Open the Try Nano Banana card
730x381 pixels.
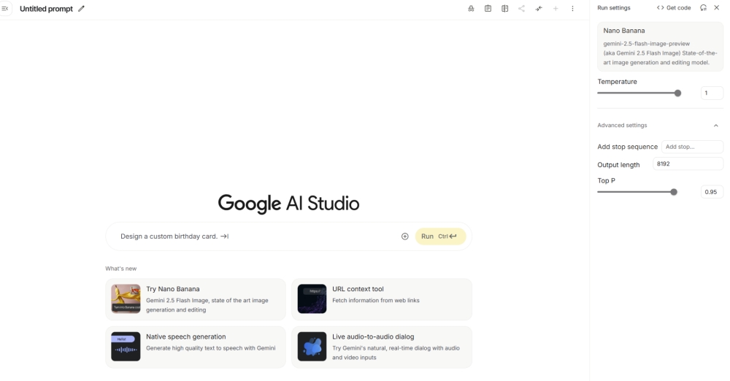click(196, 299)
